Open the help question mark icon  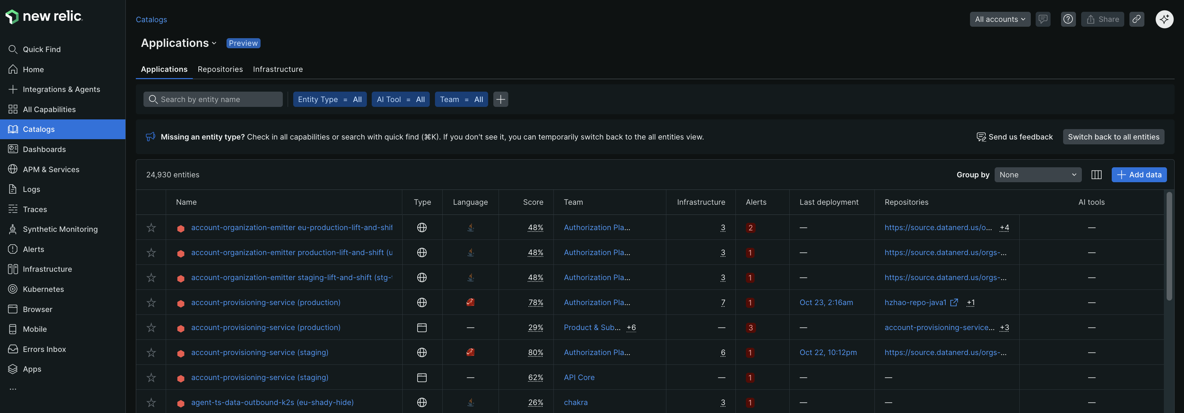1068,19
